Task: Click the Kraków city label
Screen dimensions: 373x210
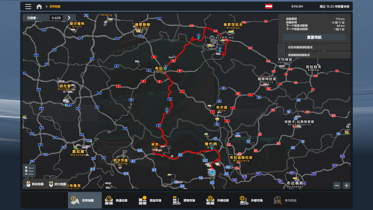Action: (x=313, y=68)
